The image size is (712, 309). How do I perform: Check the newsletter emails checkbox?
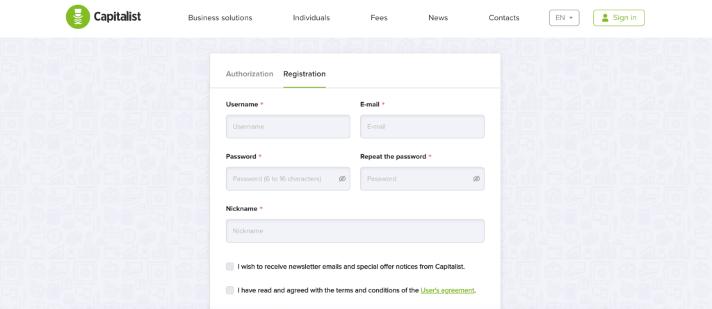pyautogui.click(x=229, y=267)
